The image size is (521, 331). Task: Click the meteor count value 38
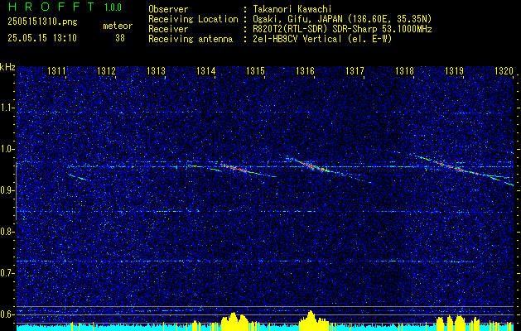tap(120, 38)
